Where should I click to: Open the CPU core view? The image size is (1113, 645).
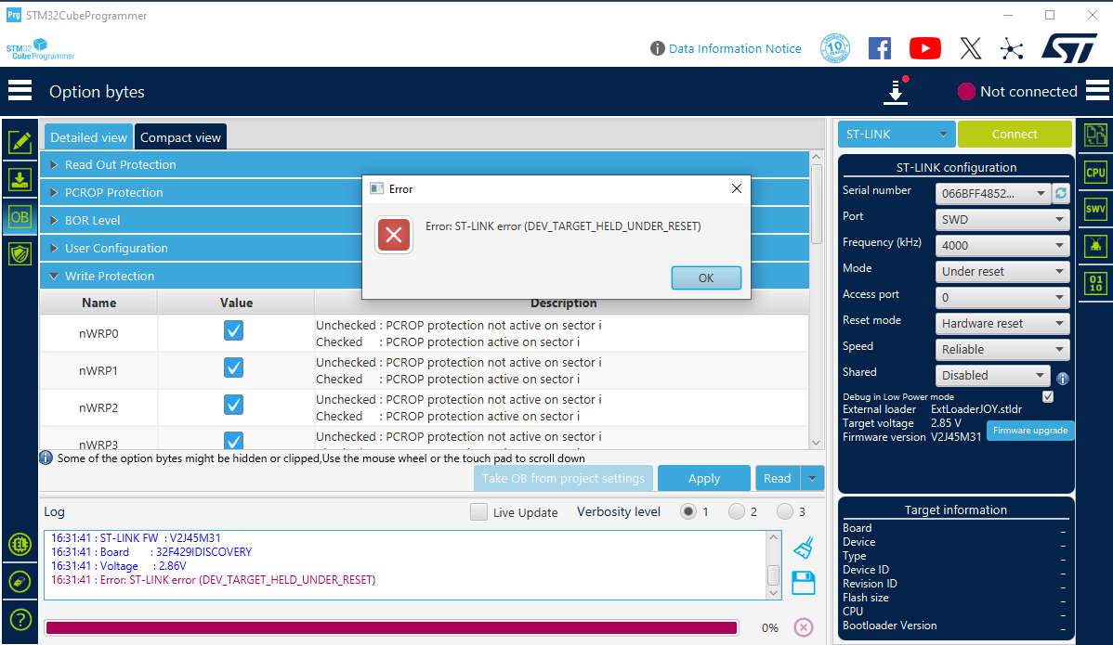(1095, 172)
